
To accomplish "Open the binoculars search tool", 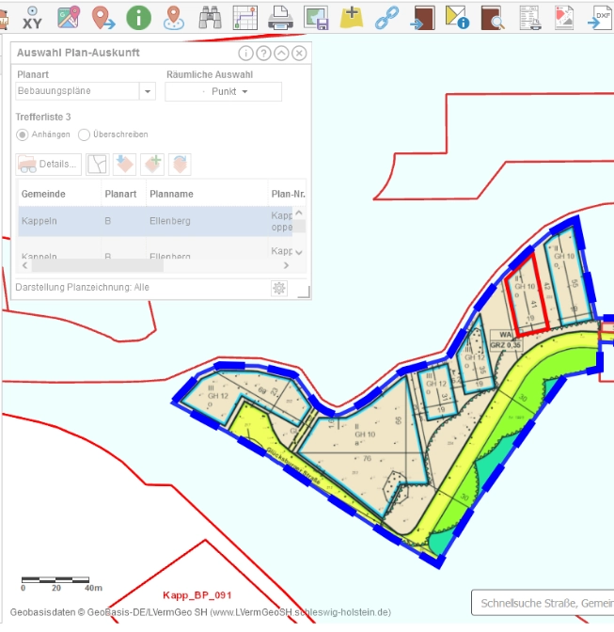I will (x=210, y=16).
